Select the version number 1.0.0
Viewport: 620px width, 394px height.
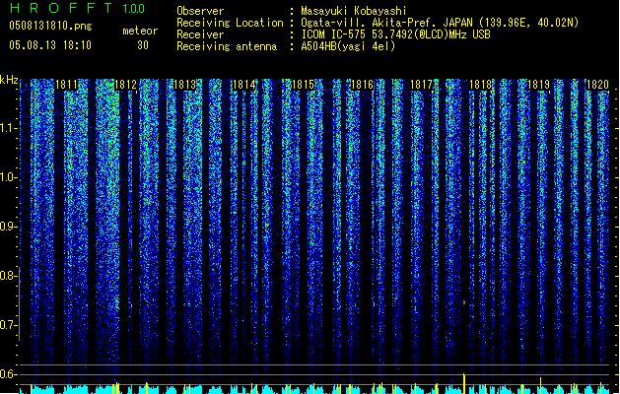point(134,9)
